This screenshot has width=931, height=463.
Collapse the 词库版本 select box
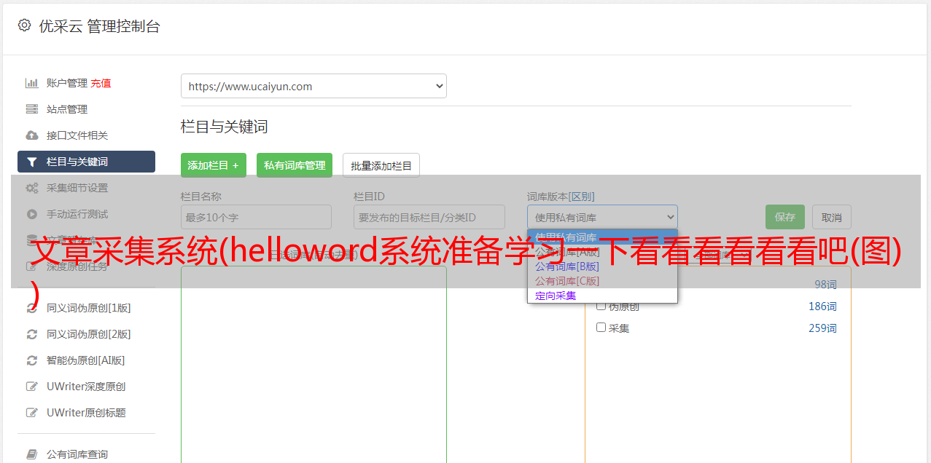click(602, 217)
